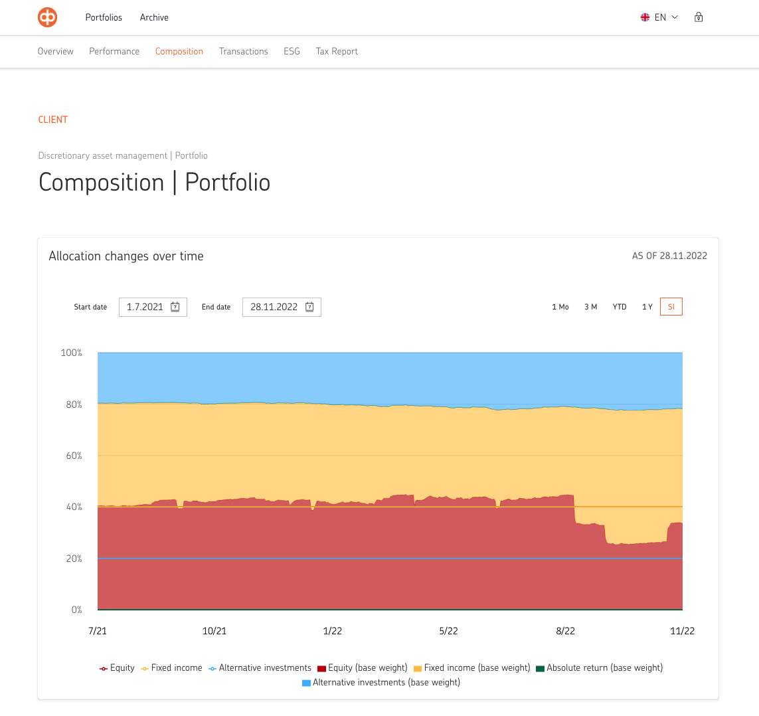Click Fixed income (base weight) orange swatch

[x=418, y=668]
